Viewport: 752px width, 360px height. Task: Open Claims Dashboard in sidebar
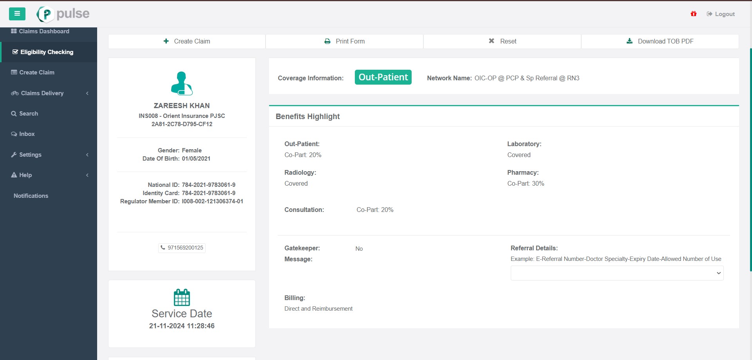[x=44, y=31]
